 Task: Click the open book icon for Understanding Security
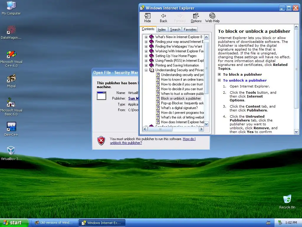click(152, 70)
